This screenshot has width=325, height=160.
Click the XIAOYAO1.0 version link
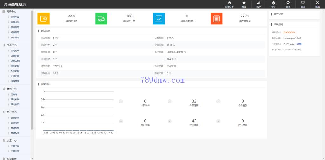click(289, 32)
